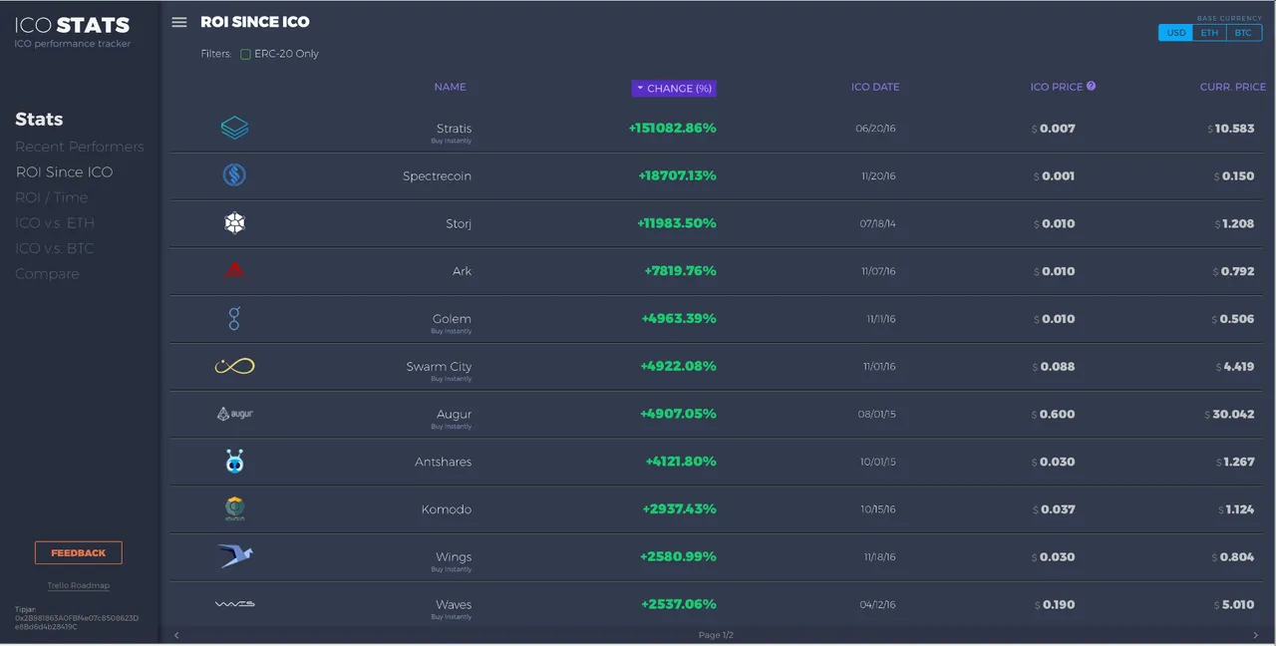1276x646 pixels.
Task: Open ICO Price help question mark
Action: 1091,86
